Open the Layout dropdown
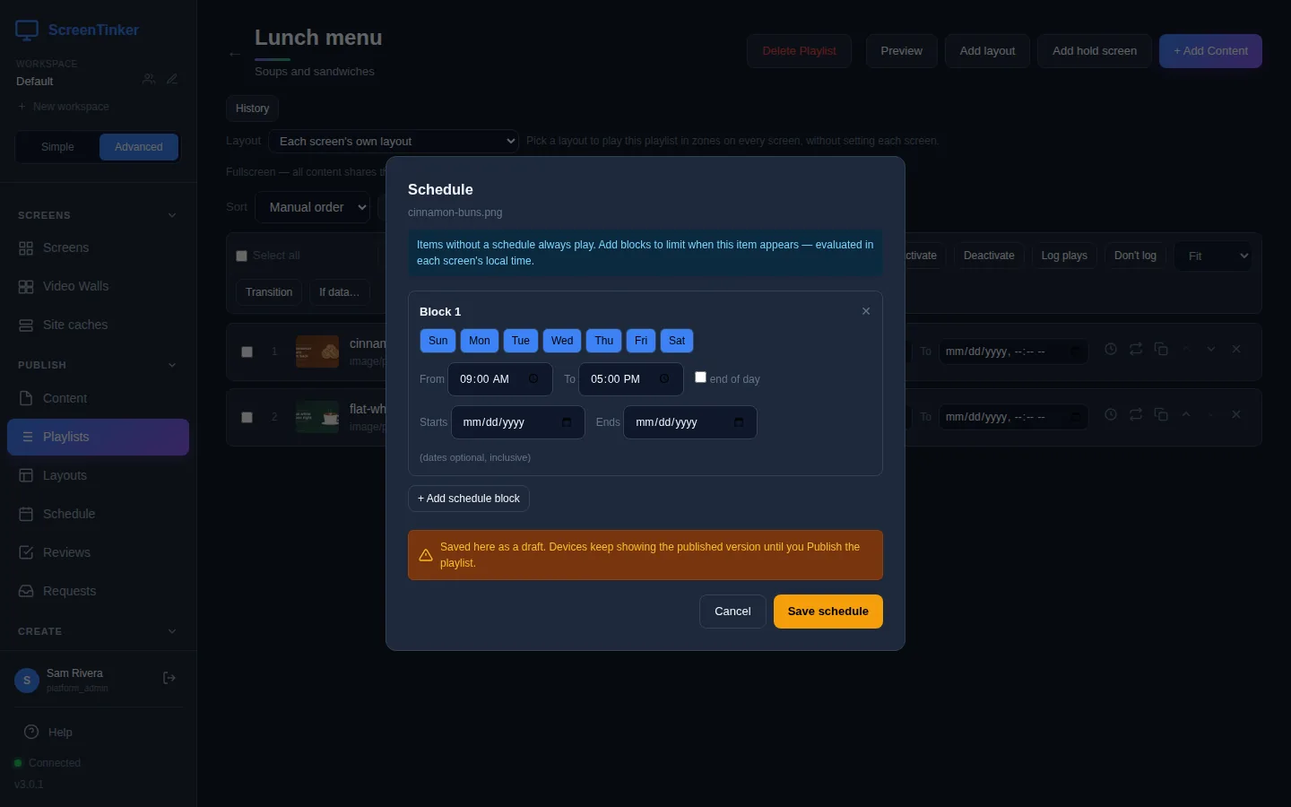 (394, 141)
